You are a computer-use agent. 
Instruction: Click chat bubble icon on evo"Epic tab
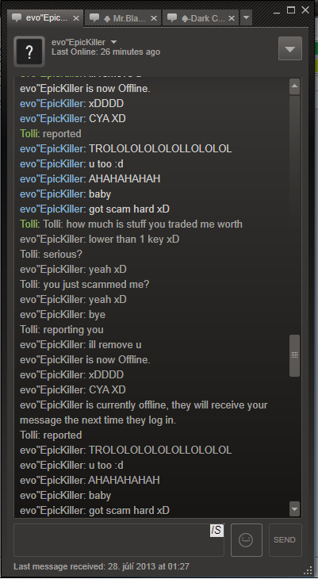click(x=16, y=17)
